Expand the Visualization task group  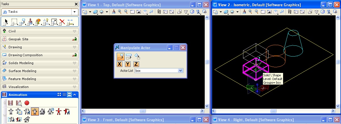coord(74,87)
